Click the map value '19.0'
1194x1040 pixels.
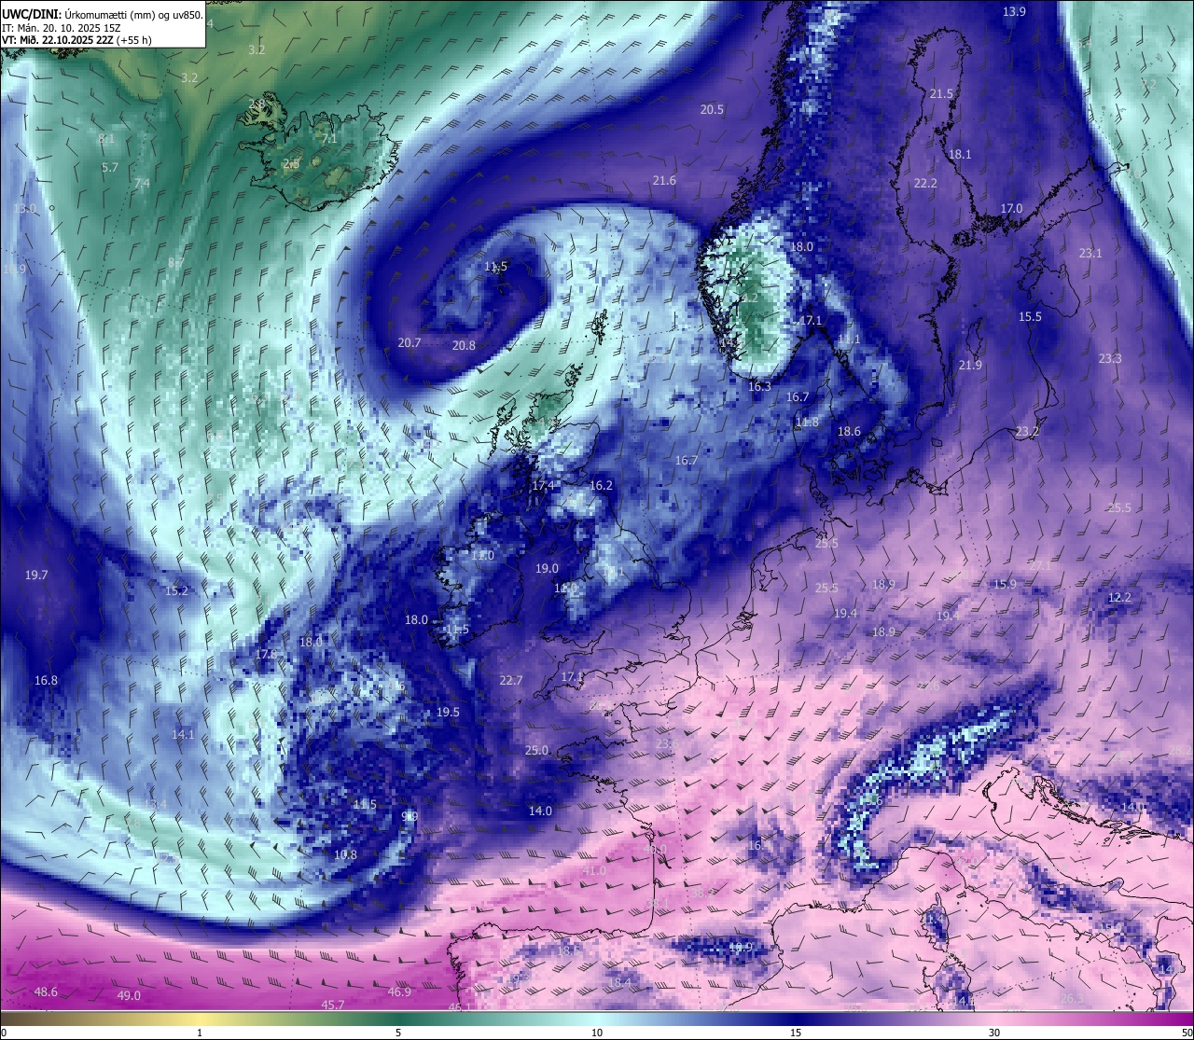pyautogui.click(x=547, y=568)
